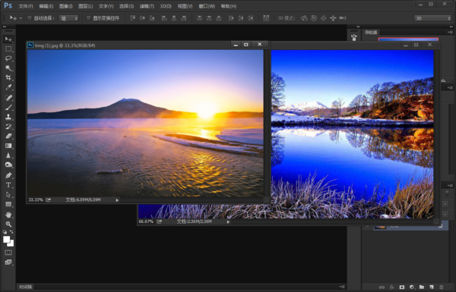The height and width of the screenshot is (292, 456).
Task: Swap foreground and background colors
Action: coord(11,232)
